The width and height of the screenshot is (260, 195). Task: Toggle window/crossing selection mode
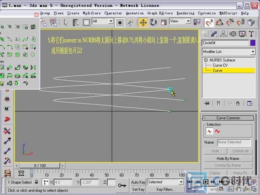click(x=120, y=23)
